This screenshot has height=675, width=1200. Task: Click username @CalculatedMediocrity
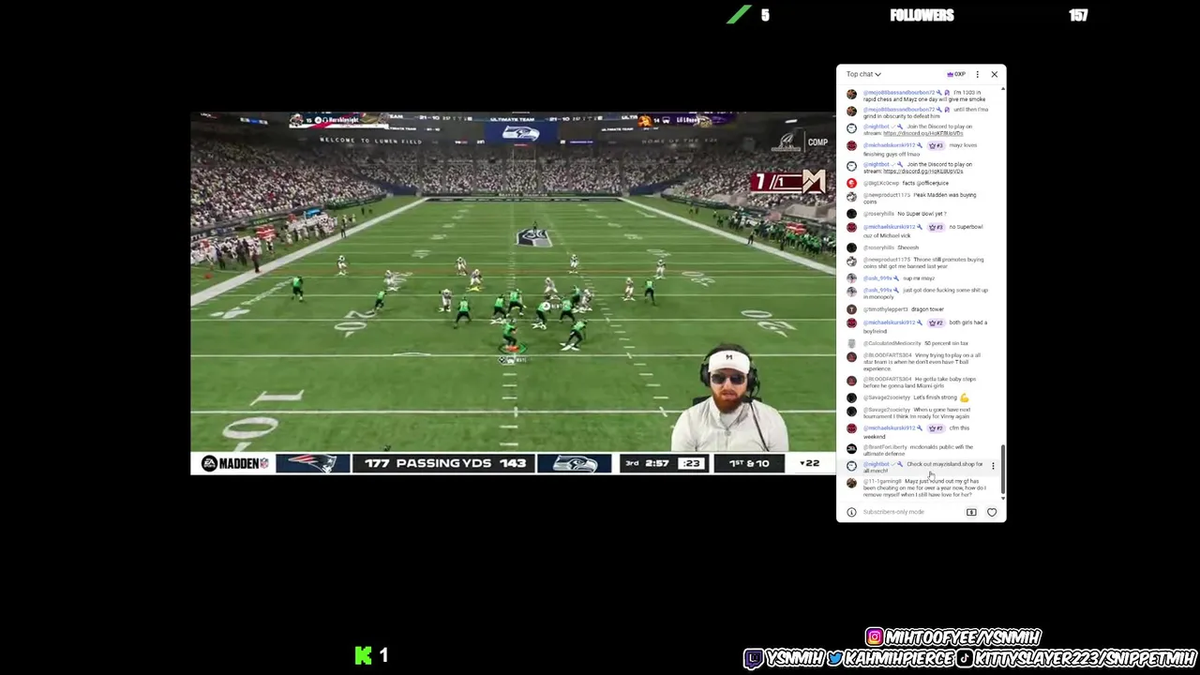pos(892,343)
